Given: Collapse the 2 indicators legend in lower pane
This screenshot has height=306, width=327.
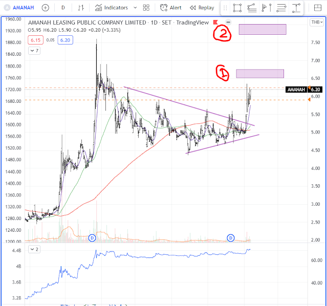Looking at the screenshot, I should 34,249.
